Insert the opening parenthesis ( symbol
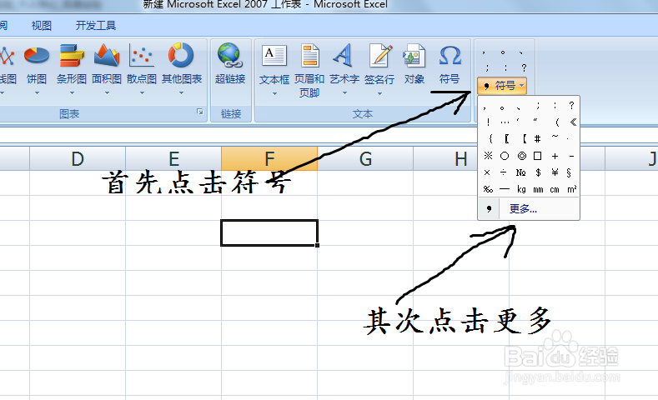This screenshot has height=400, width=658. [x=557, y=122]
